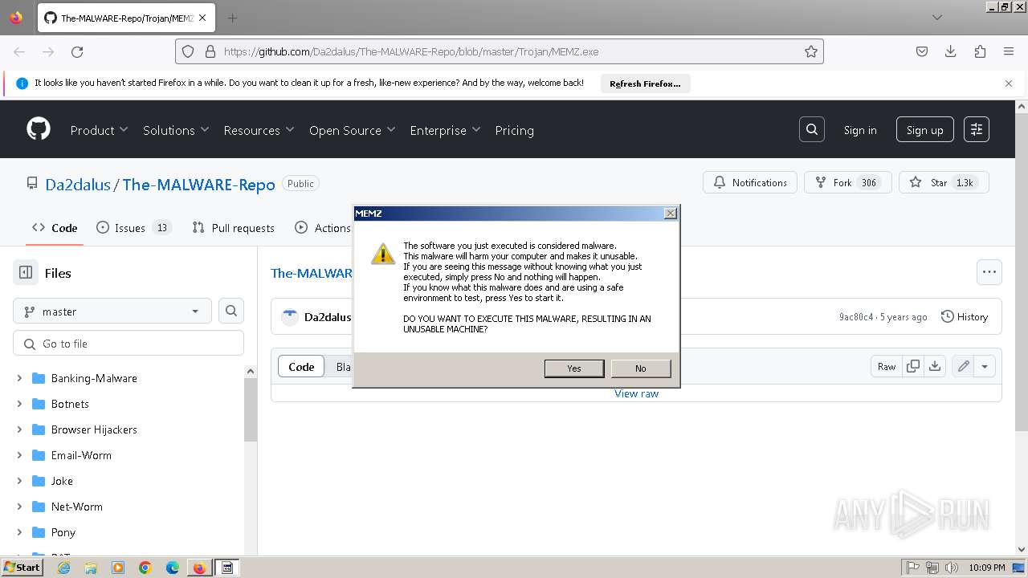Screen dimensions: 1028x578
Task: Open Internet Explorer from taskbar
Action: 63,568
